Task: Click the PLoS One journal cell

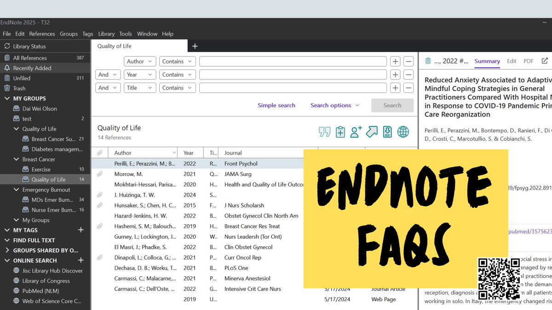Action: (236, 268)
